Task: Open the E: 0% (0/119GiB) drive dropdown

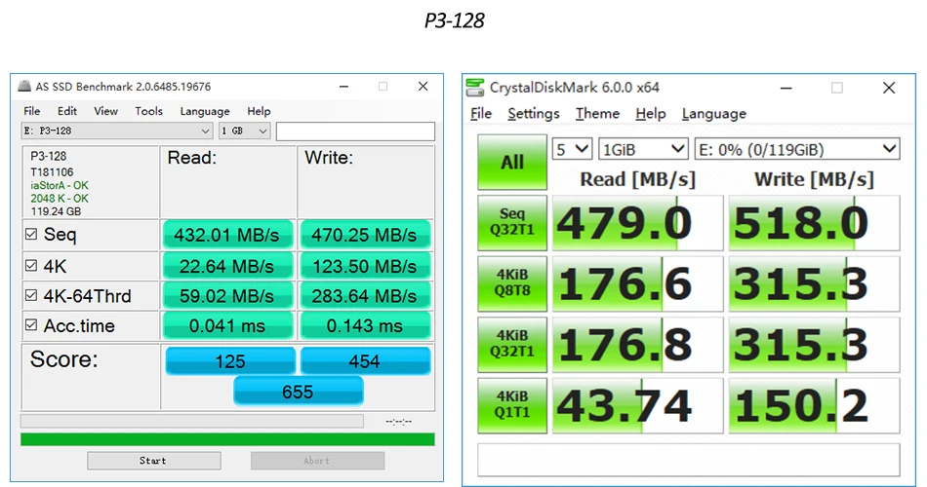Action: click(797, 149)
